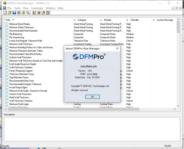Enable the Minimum Bend Radius checkbox
184x149 pixels.
[x=7, y=24]
